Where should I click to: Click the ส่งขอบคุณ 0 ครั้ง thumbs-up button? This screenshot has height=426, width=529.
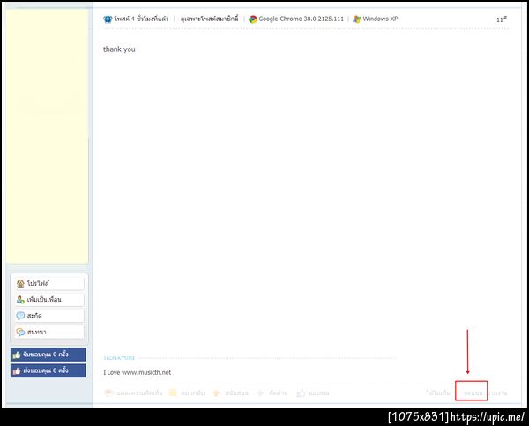[48, 370]
